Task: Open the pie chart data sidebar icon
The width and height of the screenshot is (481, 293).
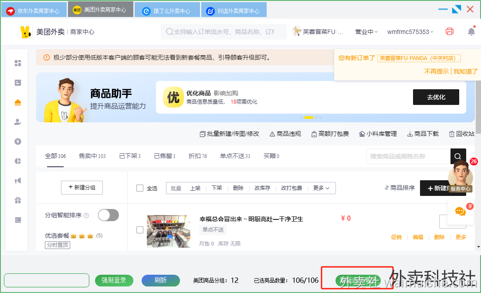Action: point(18,161)
